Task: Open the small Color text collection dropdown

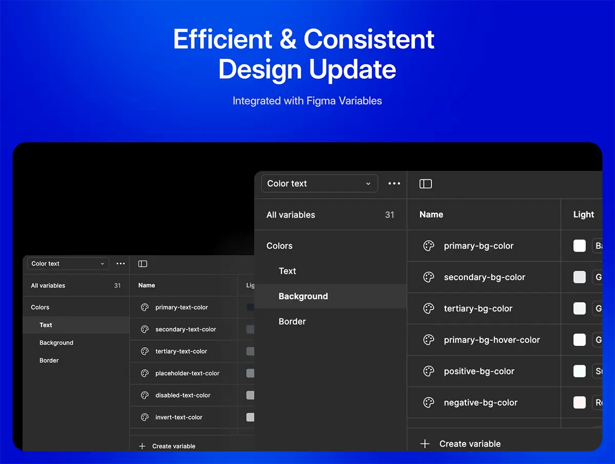Action: coord(68,264)
